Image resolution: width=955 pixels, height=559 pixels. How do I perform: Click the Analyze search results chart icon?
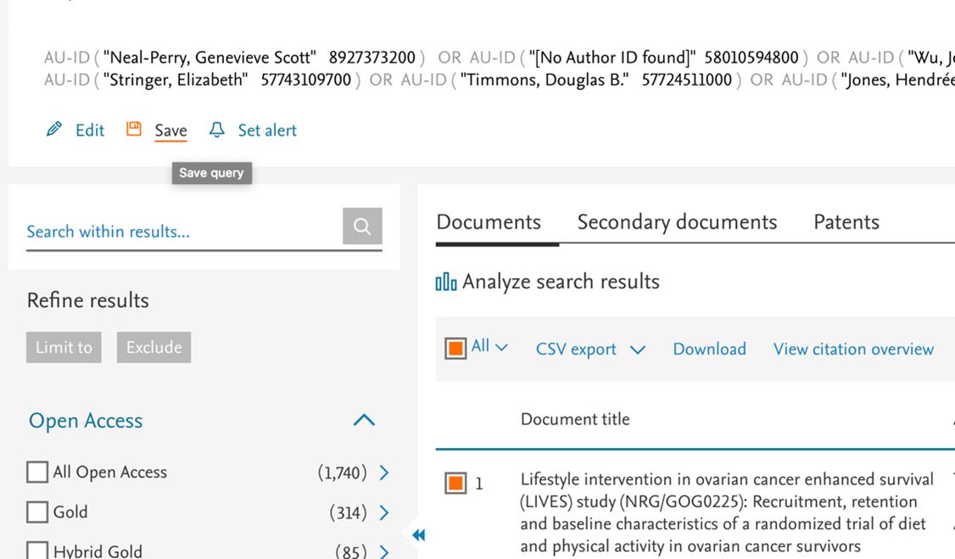point(446,282)
